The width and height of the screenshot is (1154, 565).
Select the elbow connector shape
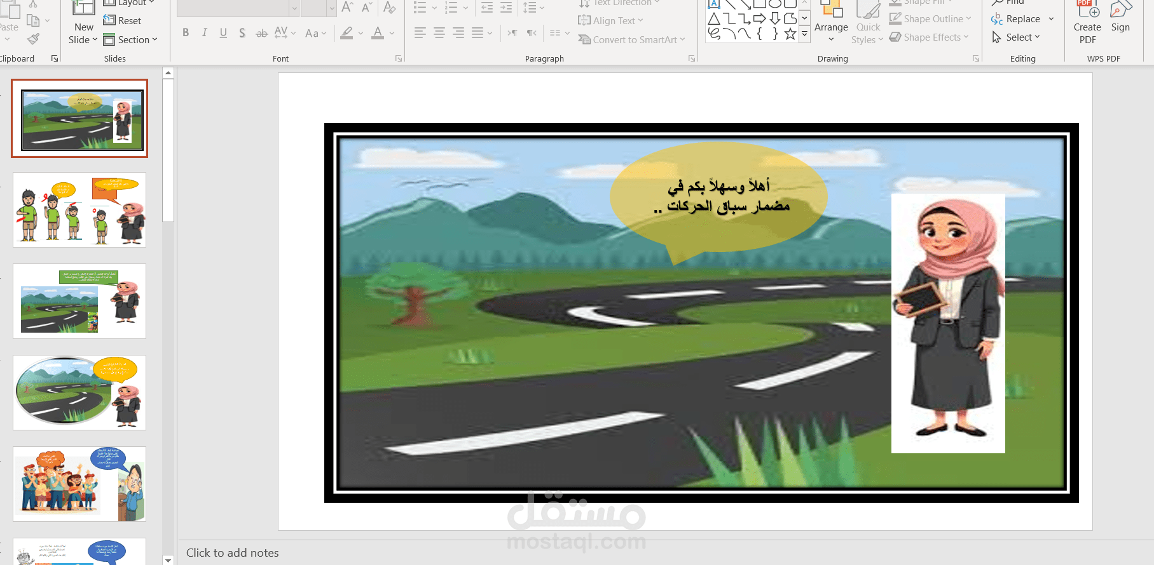pos(729,19)
